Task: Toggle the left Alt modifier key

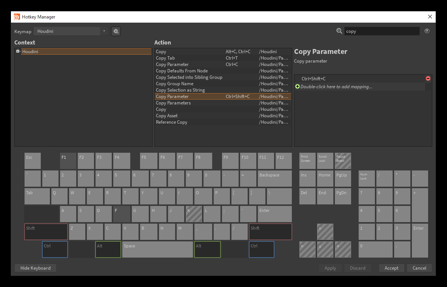Action: [108, 249]
